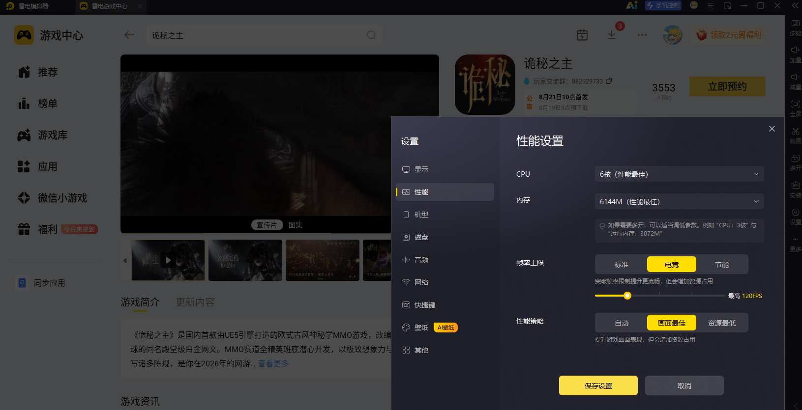Open downloads icon with badge 3

point(612,35)
